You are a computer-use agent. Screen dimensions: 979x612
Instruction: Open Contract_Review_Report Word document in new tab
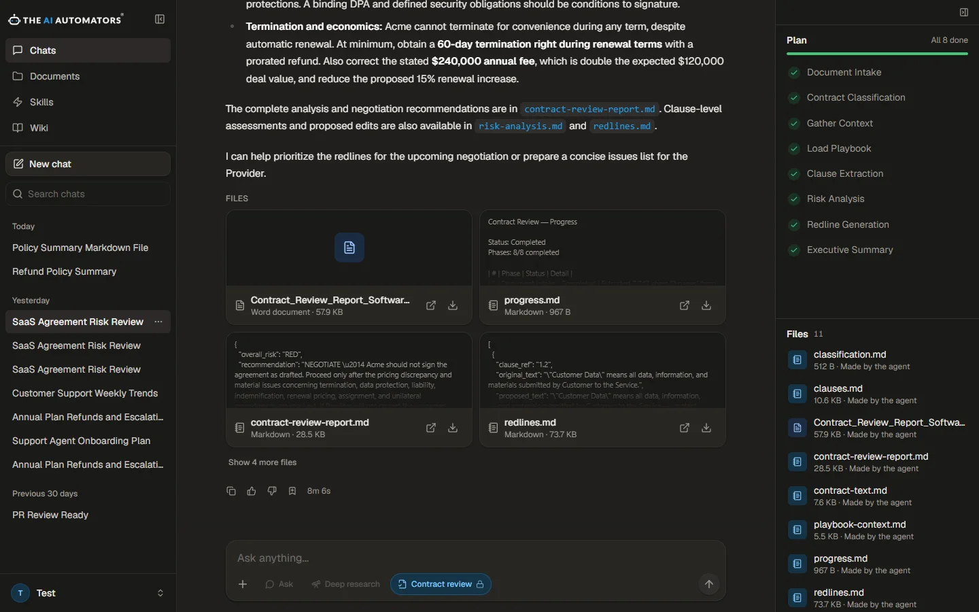[x=431, y=306]
